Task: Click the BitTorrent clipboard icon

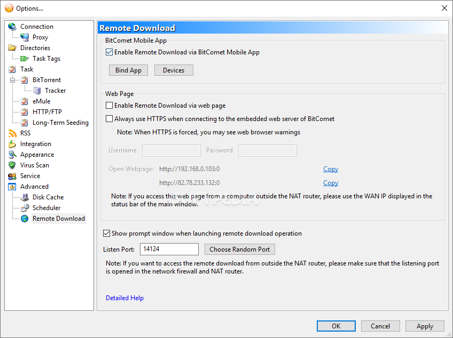Action: (25, 80)
